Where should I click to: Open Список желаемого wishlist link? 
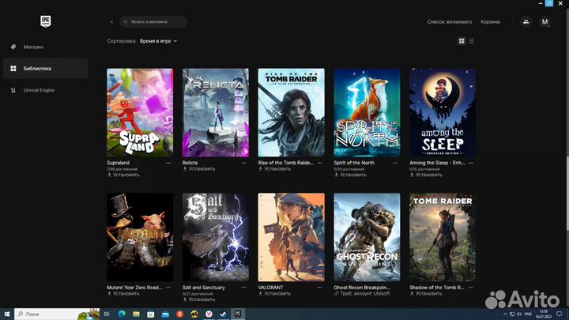pos(450,22)
